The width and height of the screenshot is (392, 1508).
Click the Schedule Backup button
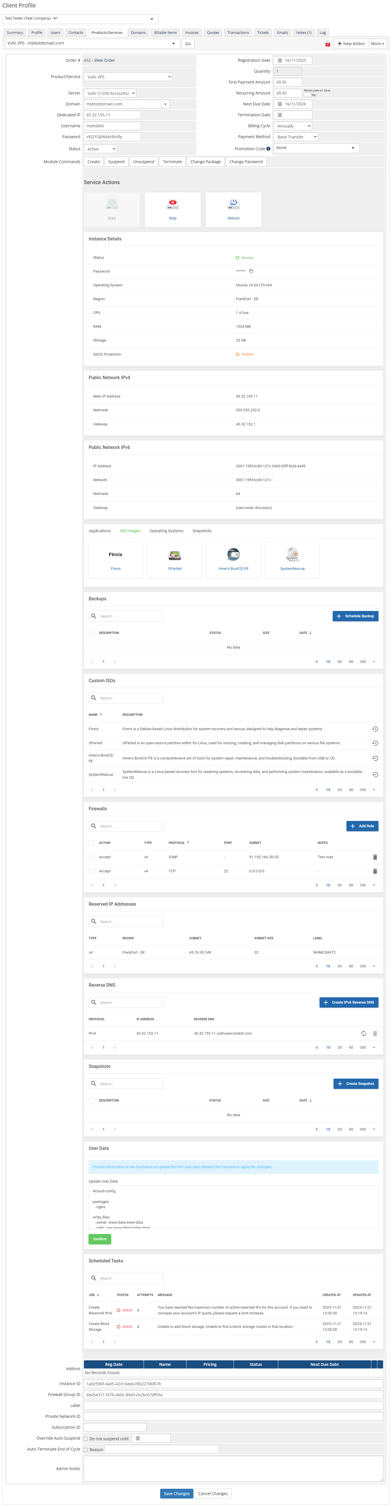(355, 616)
